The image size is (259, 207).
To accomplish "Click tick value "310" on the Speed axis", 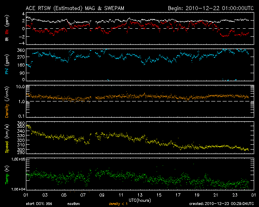I will [21, 145].
